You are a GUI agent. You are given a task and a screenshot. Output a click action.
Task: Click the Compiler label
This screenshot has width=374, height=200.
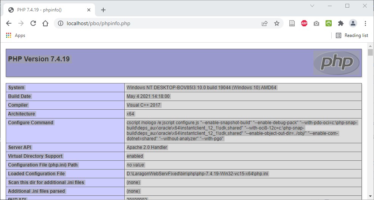click(18, 105)
